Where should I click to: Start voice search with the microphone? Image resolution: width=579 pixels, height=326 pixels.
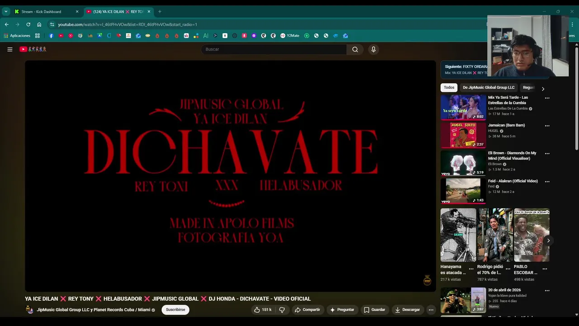[x=373, y=49]
